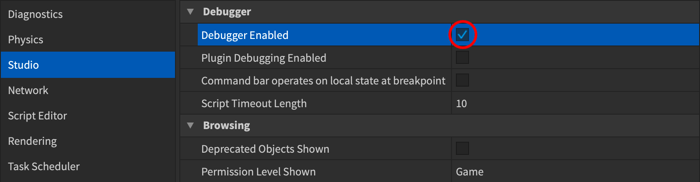Open Permission Level Shown dropdown value
700x182 pixels.
[470, 171]
